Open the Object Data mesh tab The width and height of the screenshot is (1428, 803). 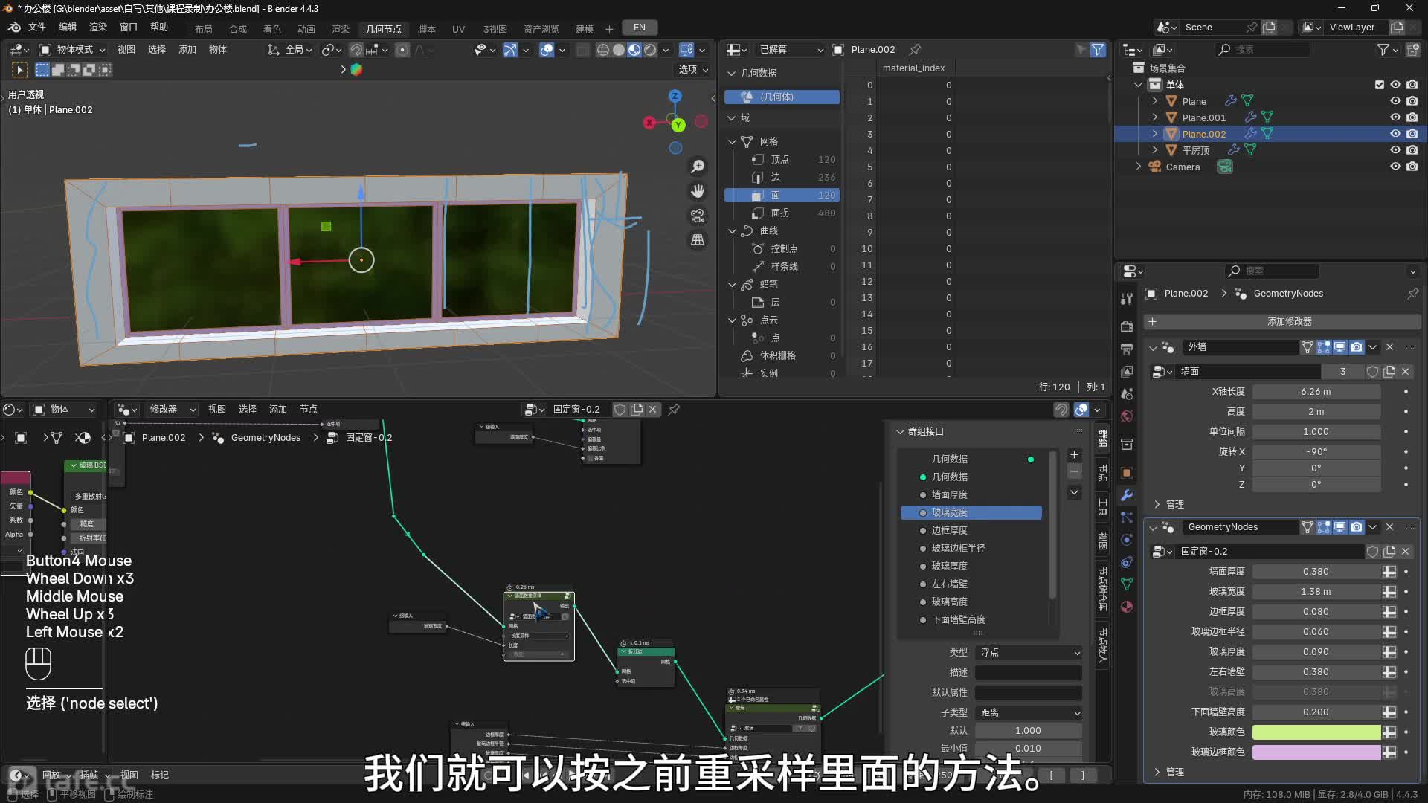click(1127, 584)
